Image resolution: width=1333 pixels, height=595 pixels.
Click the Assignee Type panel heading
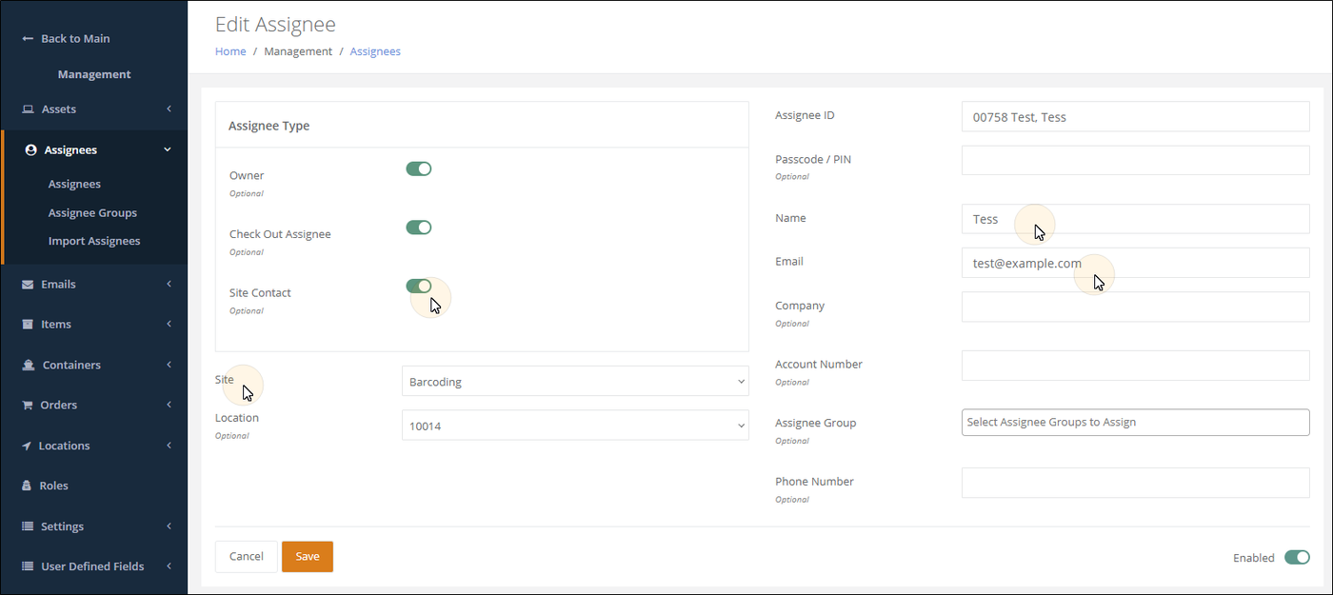pos(269,126)
